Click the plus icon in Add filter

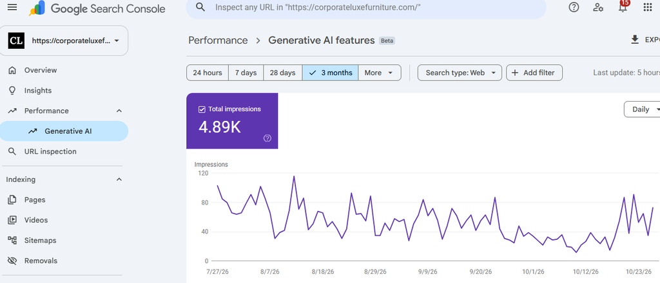pos(515,73)
